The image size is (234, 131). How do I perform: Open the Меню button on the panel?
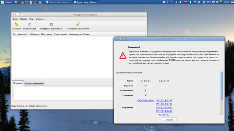pos(7,2)
